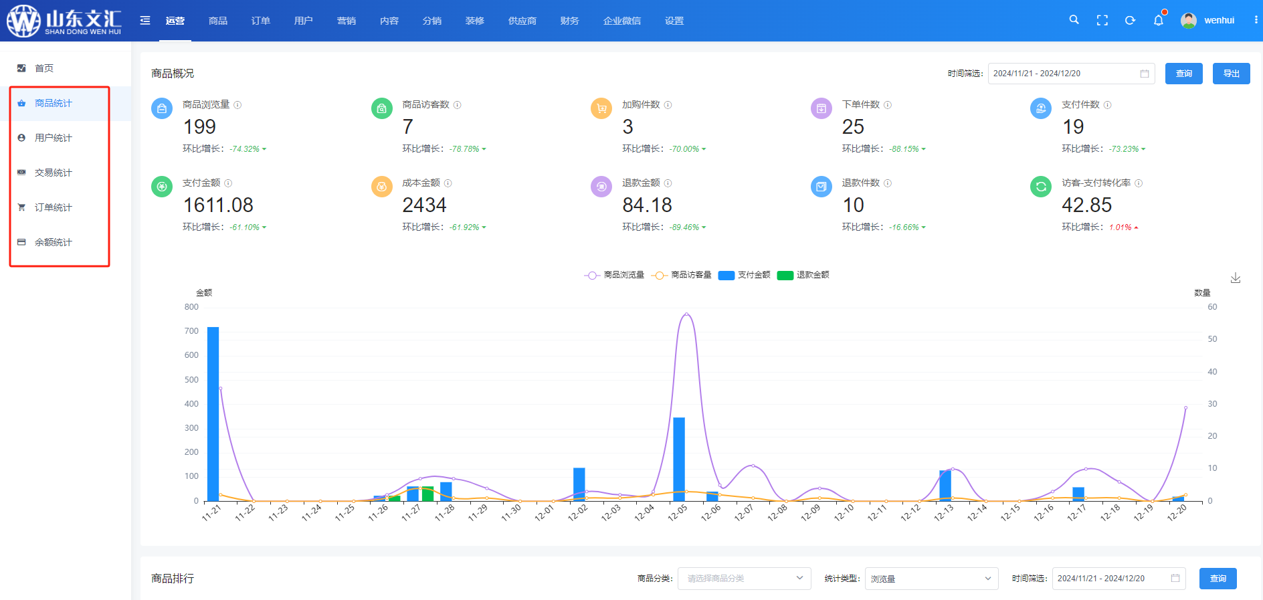Click the 山东文汇 logo

click(x=64, y=21)
